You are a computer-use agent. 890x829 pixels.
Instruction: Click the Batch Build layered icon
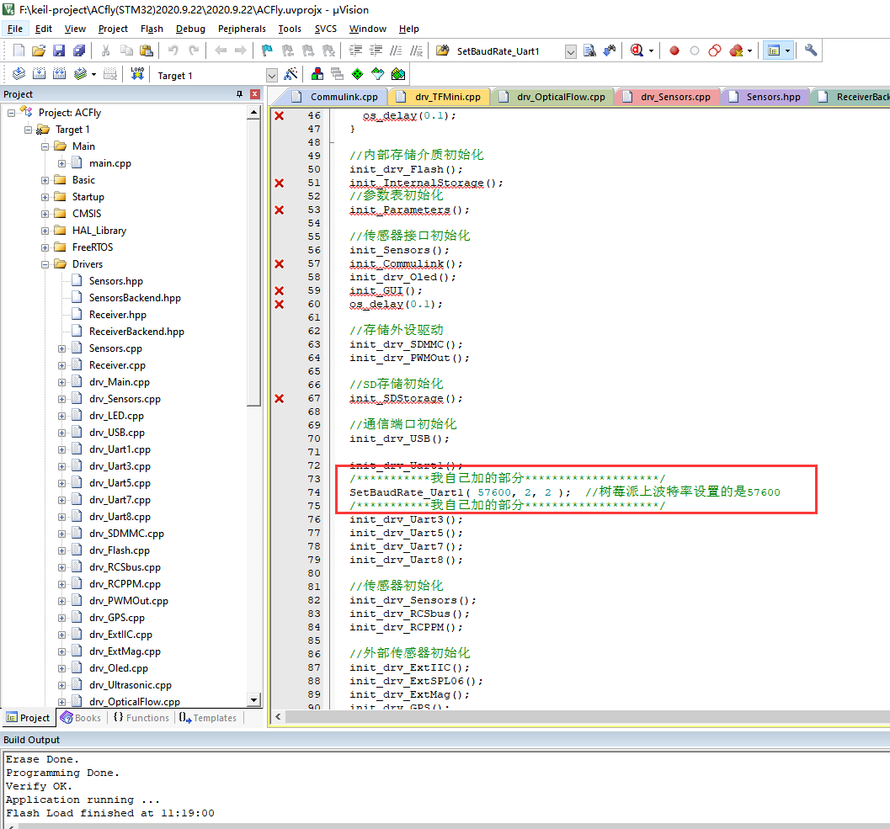tap(81, 74)
